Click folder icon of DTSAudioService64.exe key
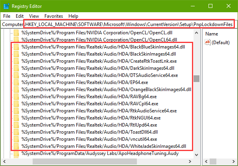 [x=16, y=75]
